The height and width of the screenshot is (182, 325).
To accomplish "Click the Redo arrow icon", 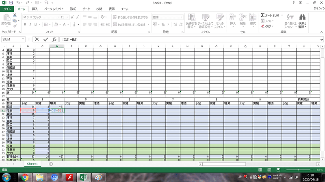I will (x=27, y=3).
